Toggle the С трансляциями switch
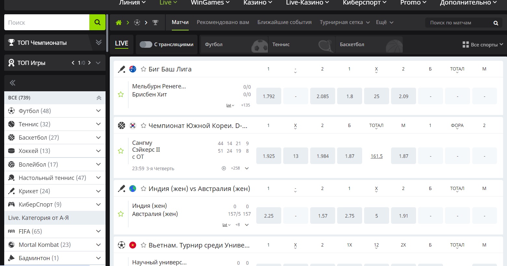Image resolution: width=507 pixels, height=266 pixels. click(146, 44)
